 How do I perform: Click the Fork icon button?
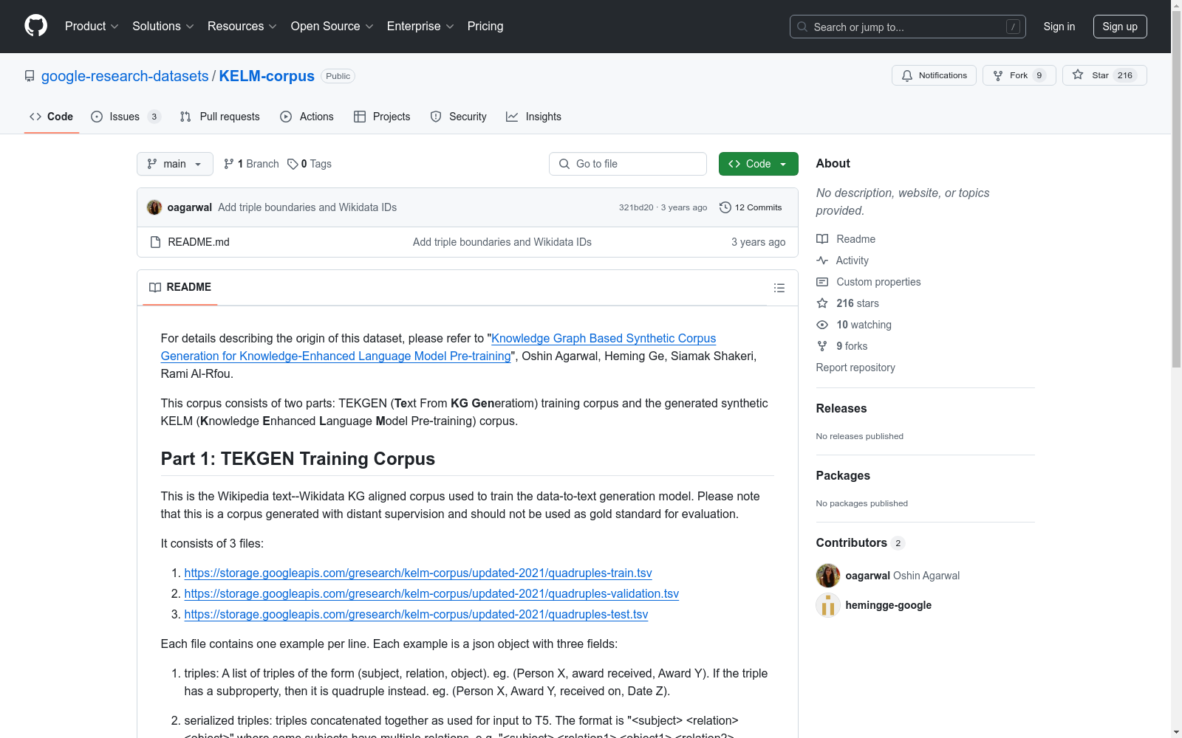(998, 75)
